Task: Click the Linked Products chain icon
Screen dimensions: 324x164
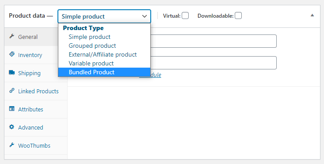Action: [x=12, y=91]
